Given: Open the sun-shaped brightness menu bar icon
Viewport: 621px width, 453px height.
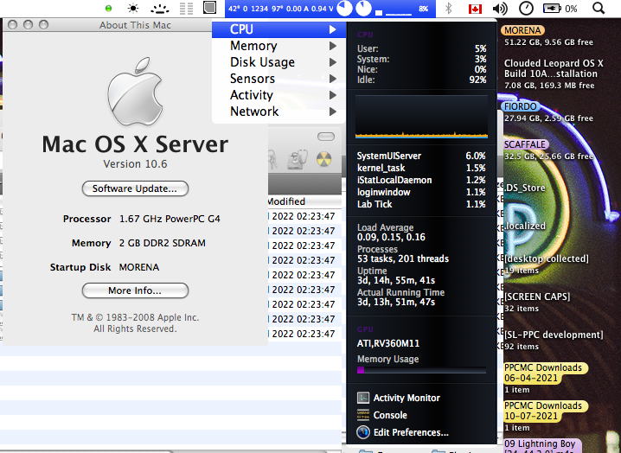Looking at the screenshot, I should pyautogui.click(x=133, y=9).
